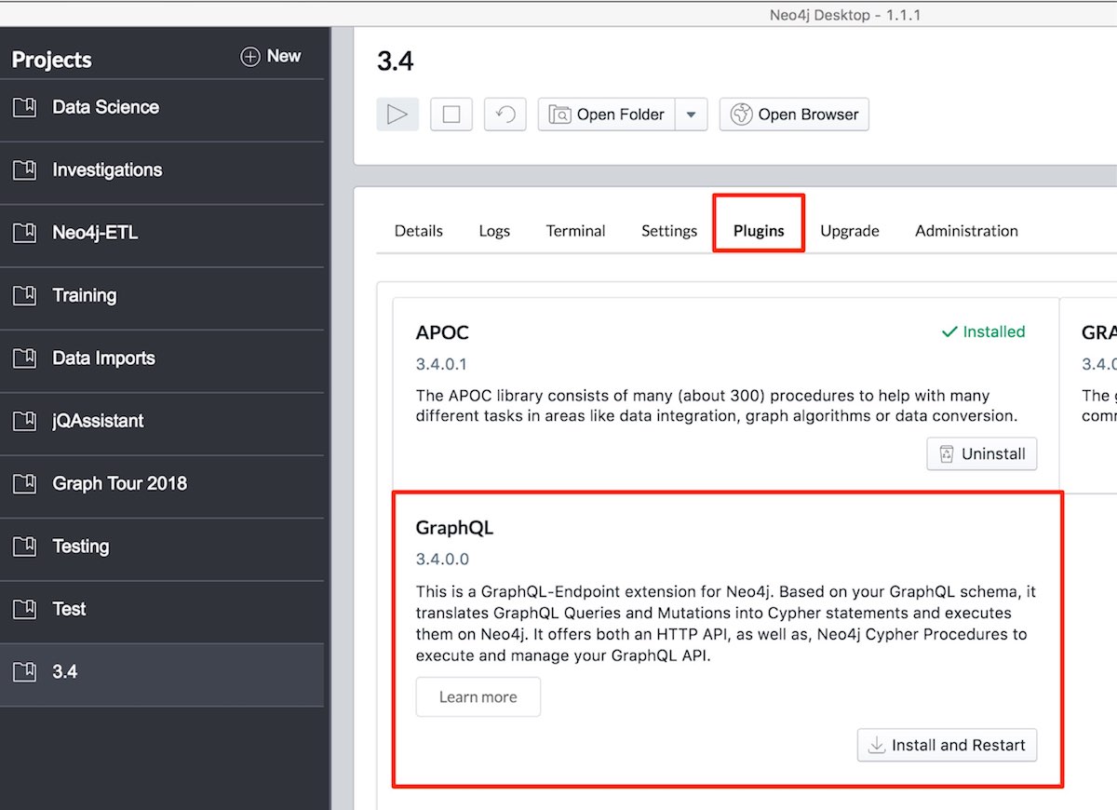The image size is (1117, 810).
Task: Click the 3.4 database heading
Action: pos(395,61)
